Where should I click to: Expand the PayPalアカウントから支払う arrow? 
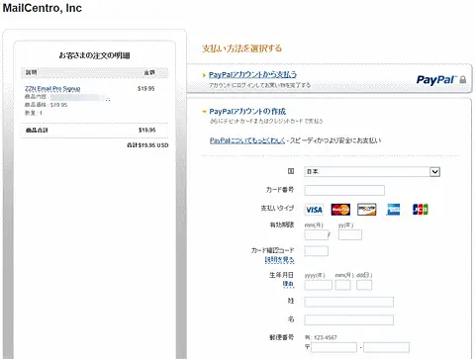click(x=204, y=75)
